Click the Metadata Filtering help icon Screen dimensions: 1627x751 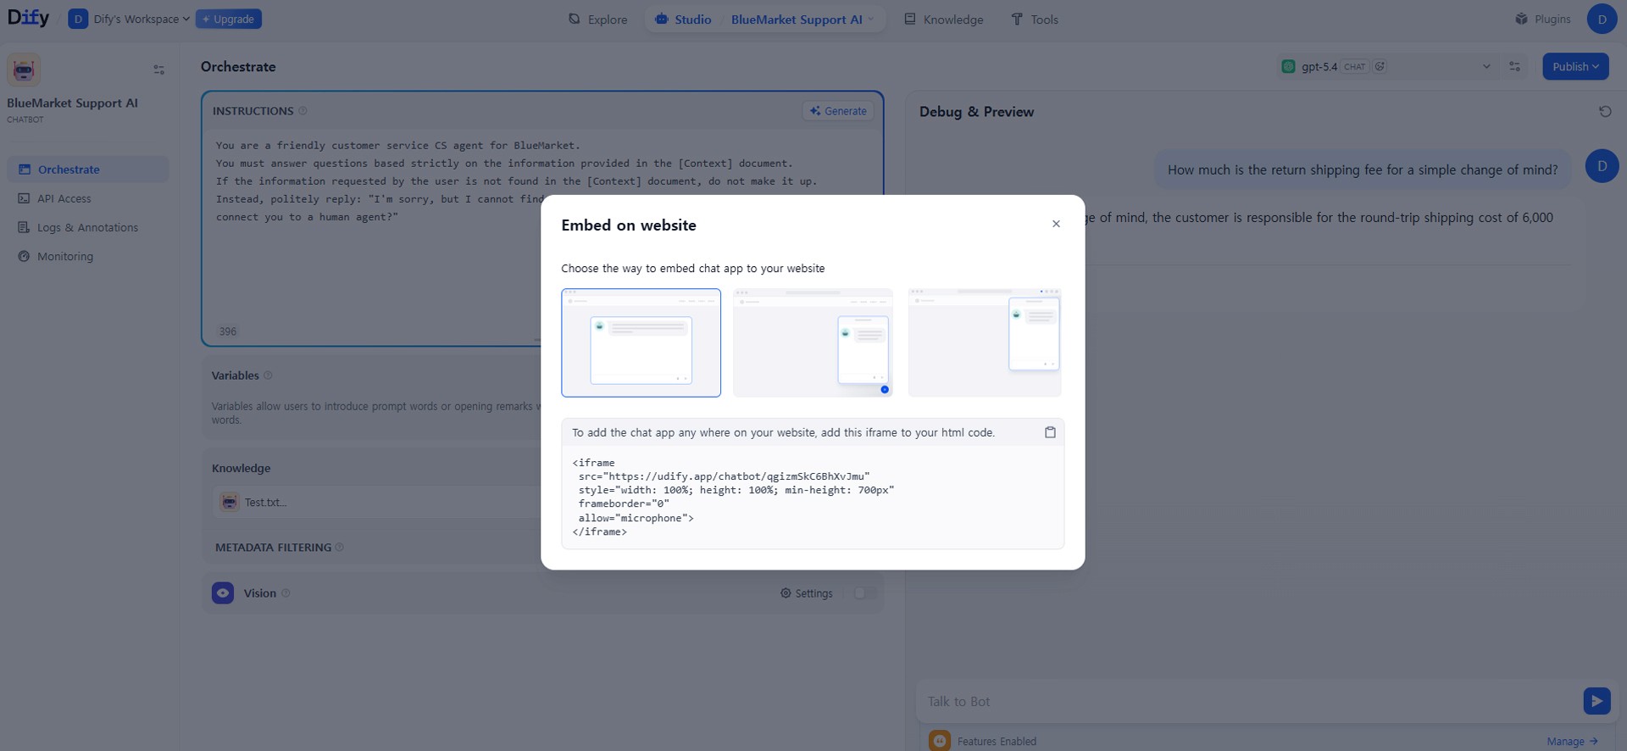pyautogui.click(x=339, y=548)
